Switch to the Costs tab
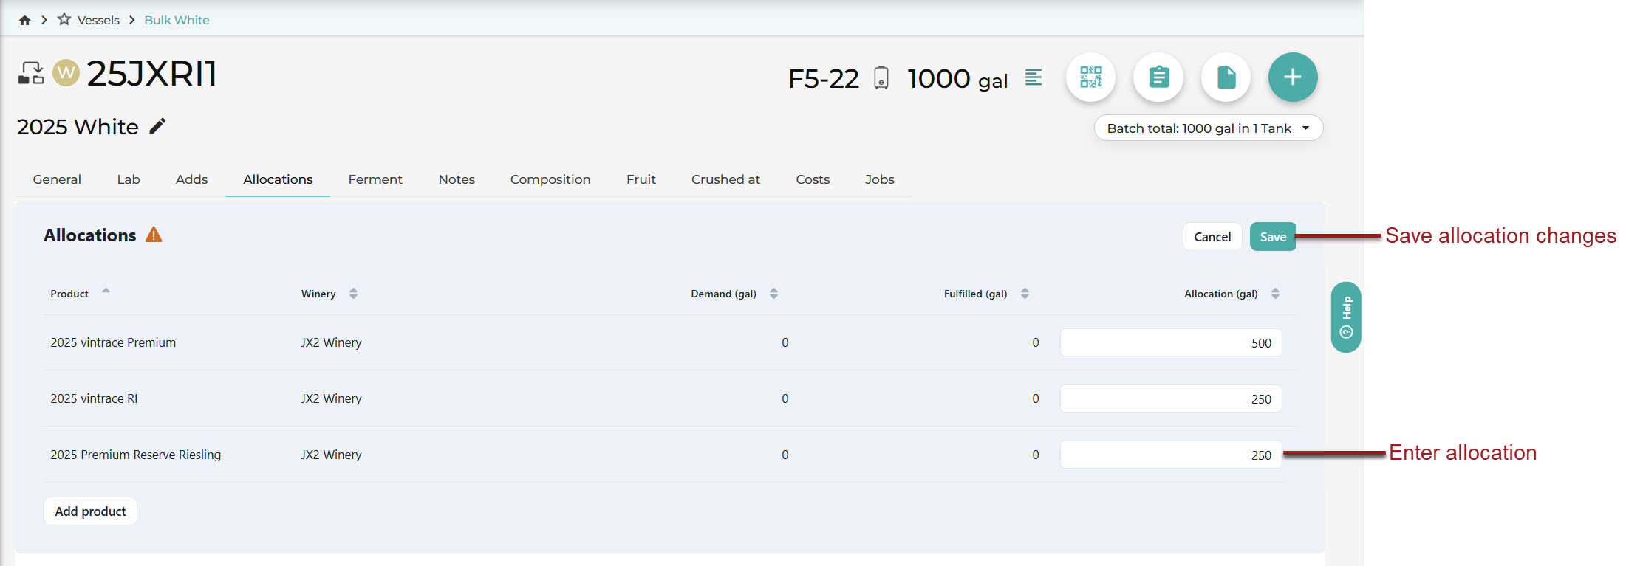The width and height of the screenshot is (1626, 566). click(x=813, y=179)
